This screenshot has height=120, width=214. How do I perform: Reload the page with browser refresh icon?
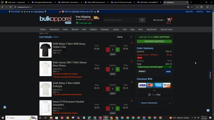[10, 7]
